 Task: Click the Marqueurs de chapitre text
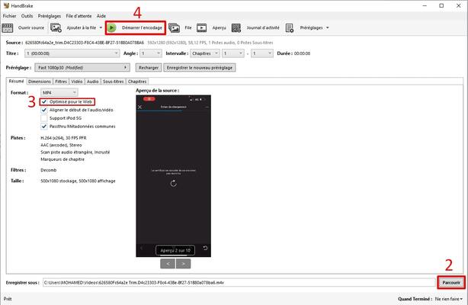[x=63, y=159]
